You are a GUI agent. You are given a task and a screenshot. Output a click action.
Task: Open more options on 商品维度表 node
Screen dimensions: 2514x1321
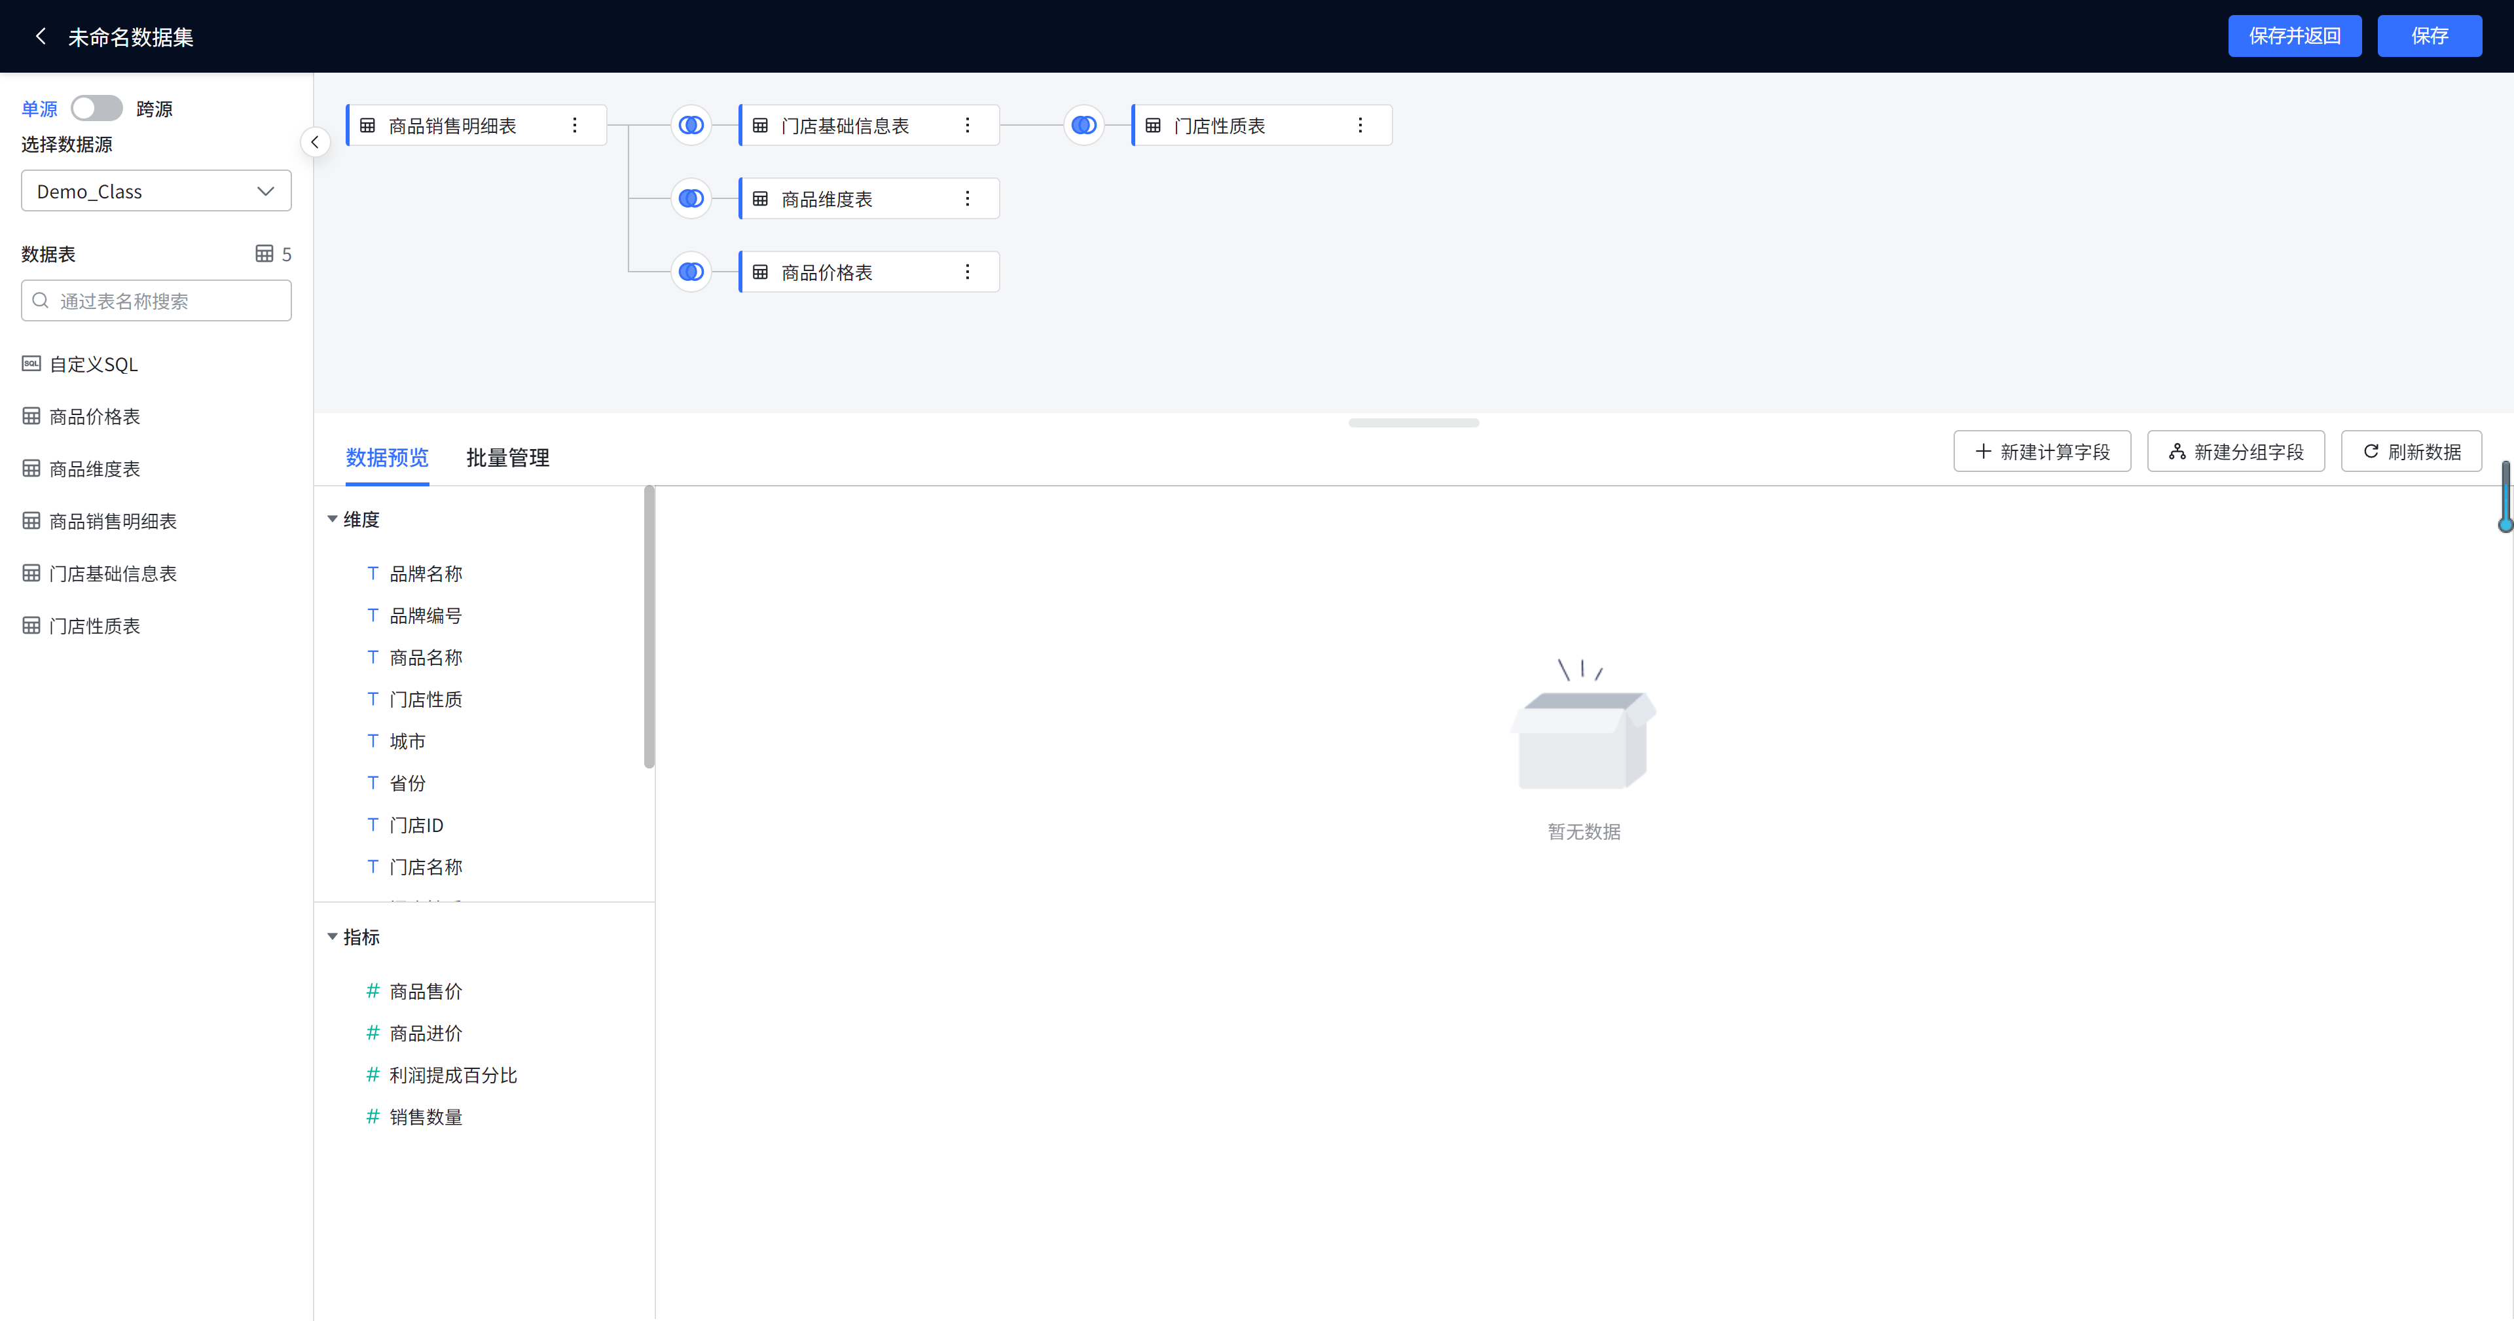[x=967, y=198]
